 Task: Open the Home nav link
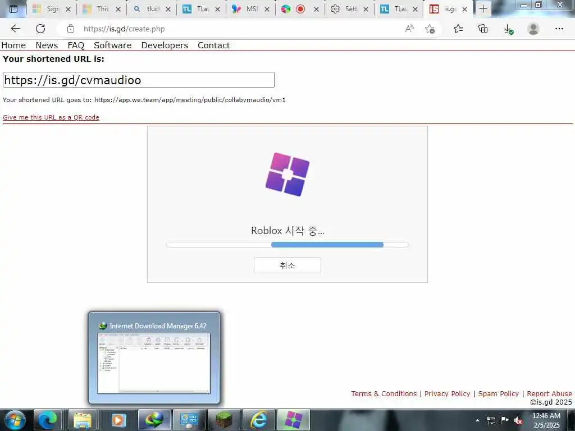click(13, 45)
